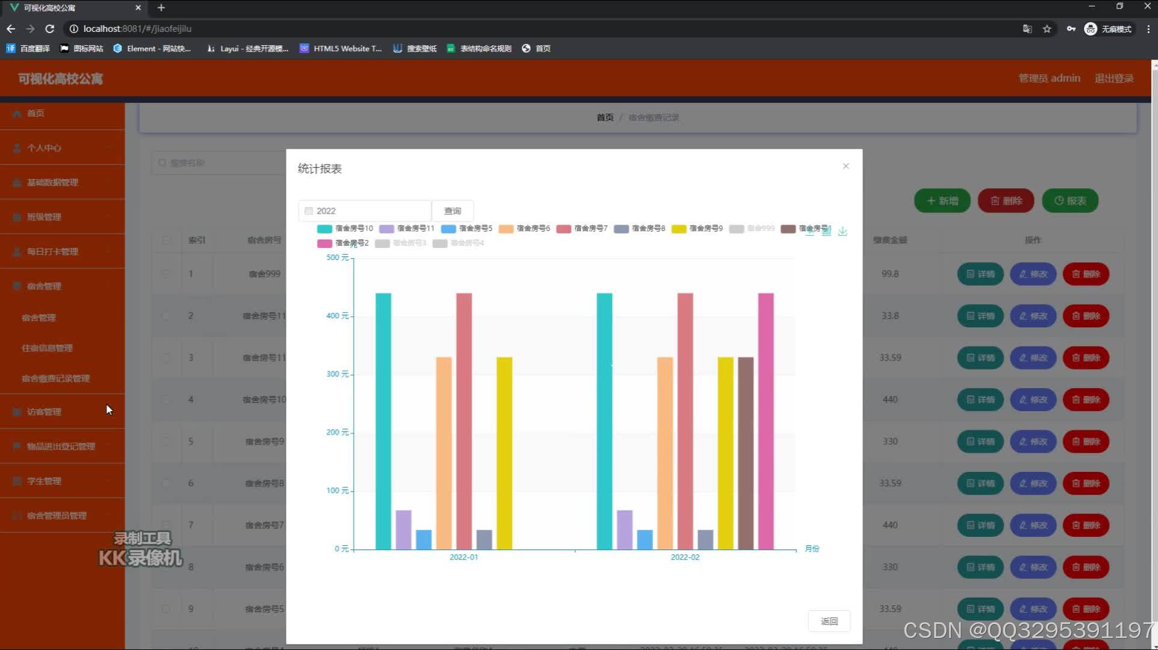Viewport: 1158px width, 650px height.
Task: Expand 学生管理 sidebar menu
Action: coord(63,481)
